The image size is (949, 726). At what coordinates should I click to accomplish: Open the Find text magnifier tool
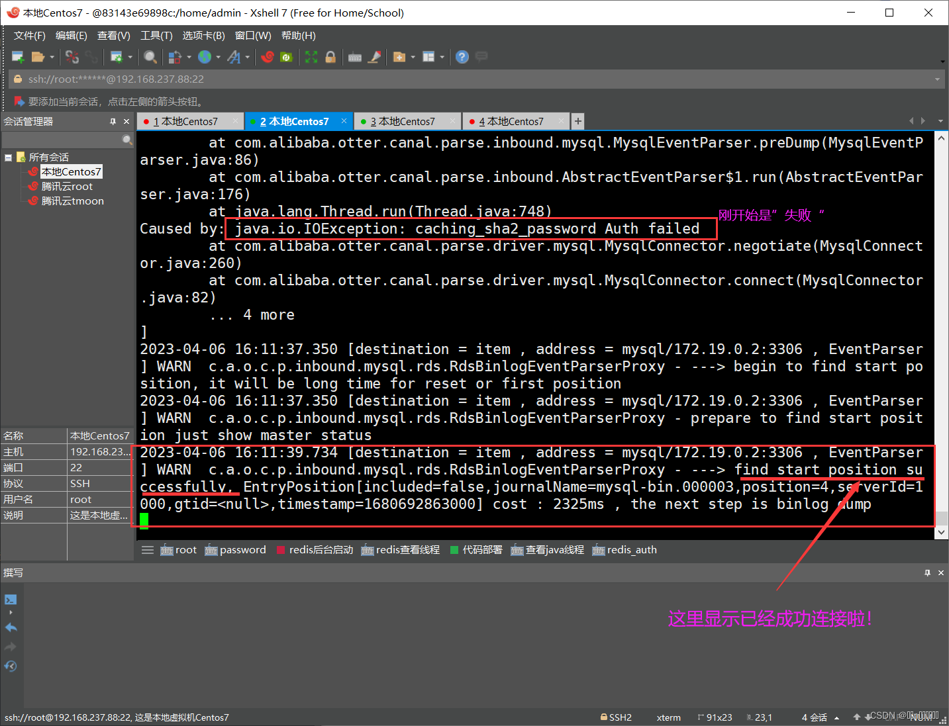click(150, 57)
